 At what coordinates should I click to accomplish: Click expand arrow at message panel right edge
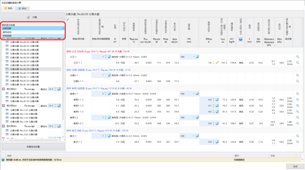pos(303,160)
